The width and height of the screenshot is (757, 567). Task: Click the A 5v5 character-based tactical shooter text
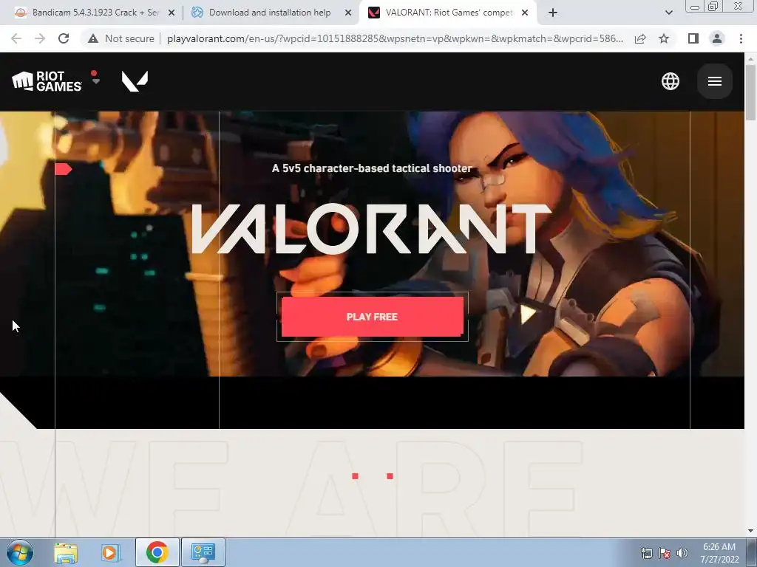372,168
